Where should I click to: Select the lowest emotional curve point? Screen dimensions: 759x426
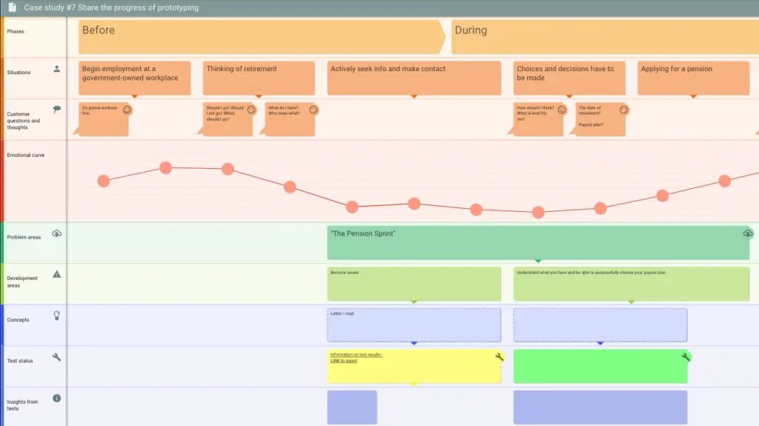pos(538,212)
